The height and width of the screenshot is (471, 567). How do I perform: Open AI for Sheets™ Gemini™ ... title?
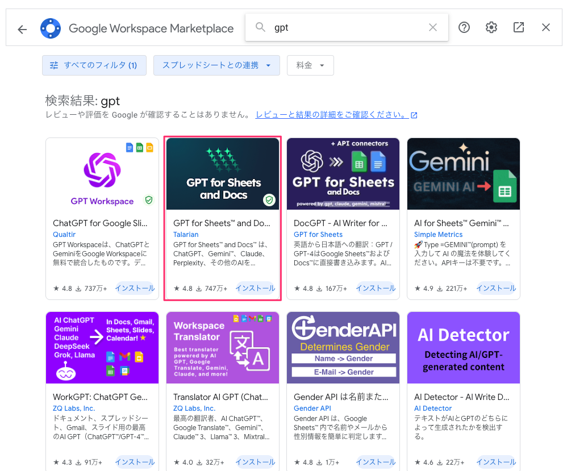(x=461, y=223)
